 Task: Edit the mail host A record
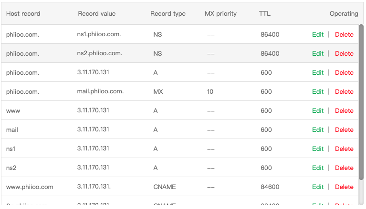pyautogui.click(x=317, y=129)
